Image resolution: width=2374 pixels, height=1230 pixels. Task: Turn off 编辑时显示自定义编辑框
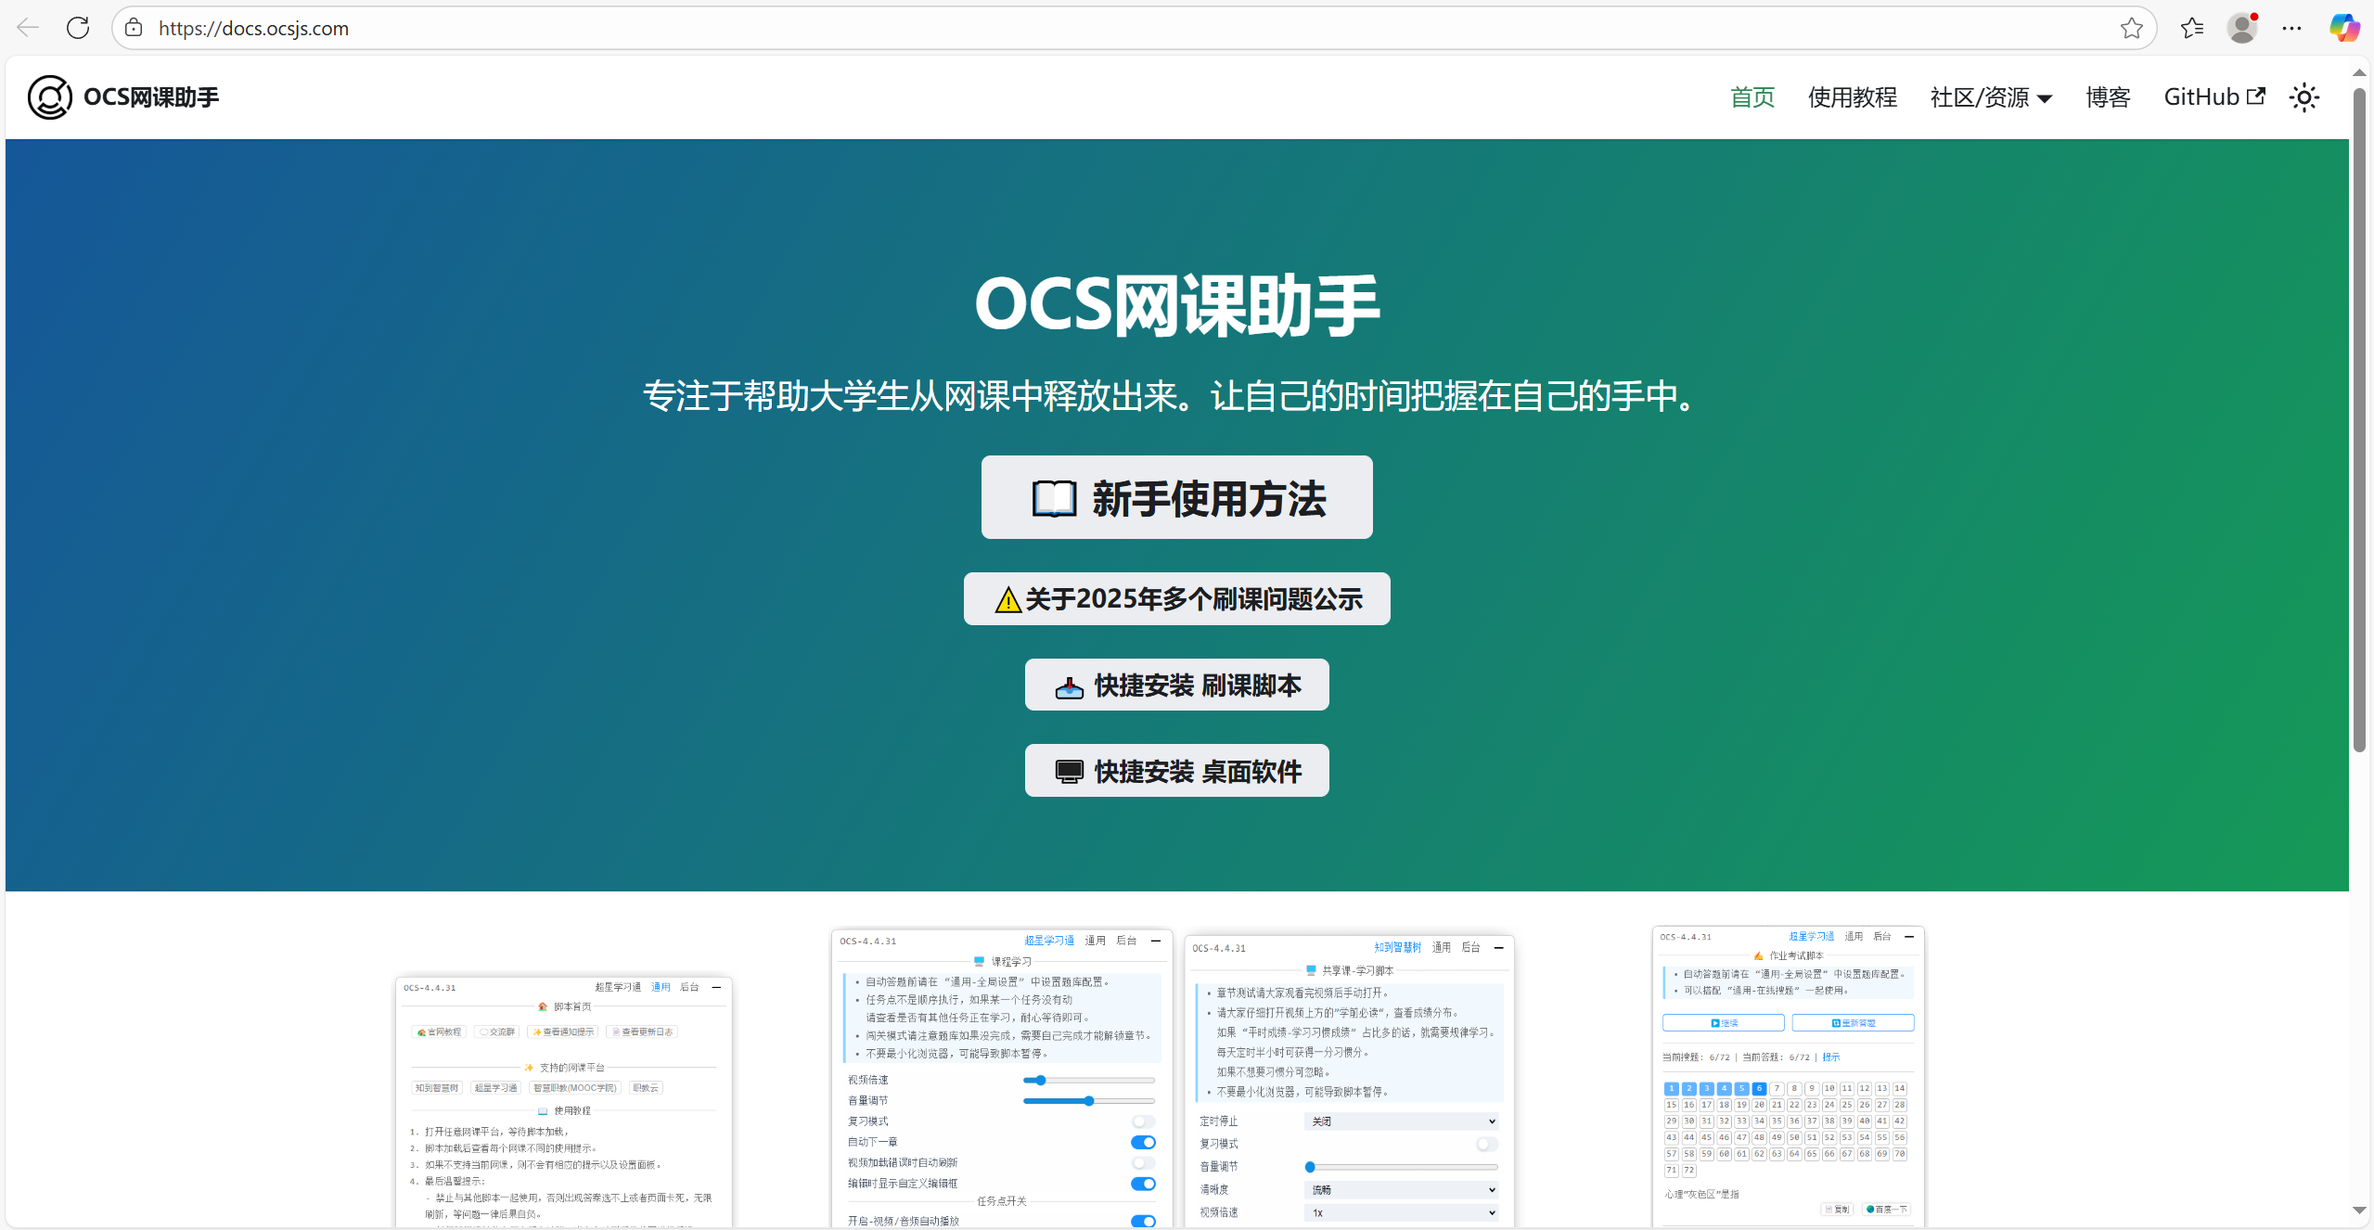1143,1184
